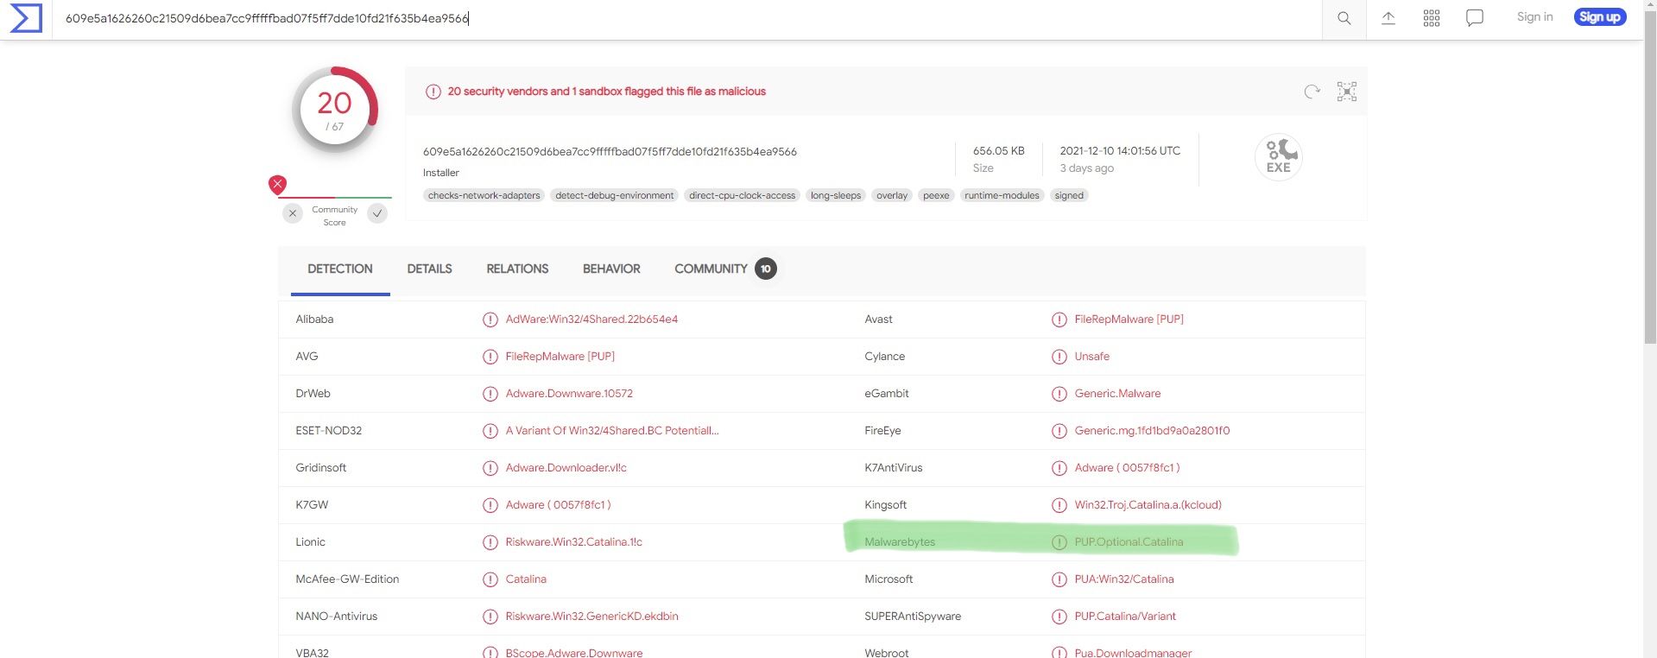
Task: Click alert icon beside Avast detection
Action: [1059, 320]
